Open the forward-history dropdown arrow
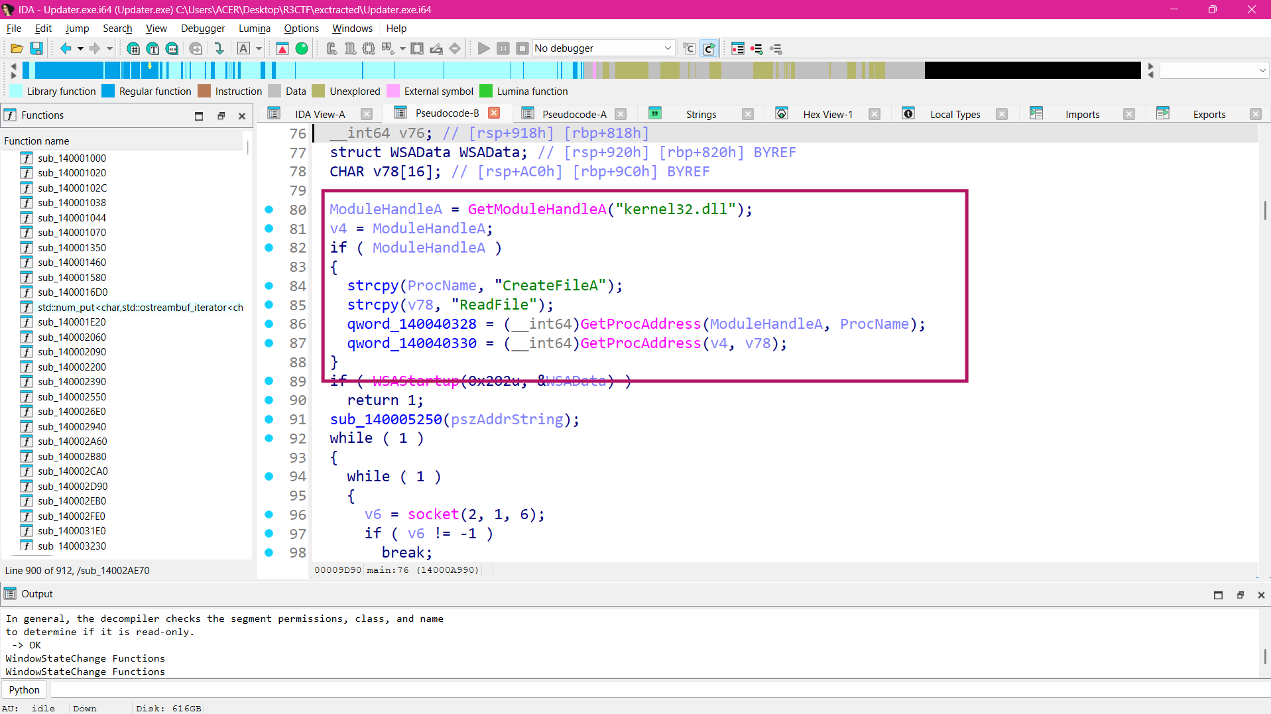This screenshot has height=714, width=1271. pos(109,48)
